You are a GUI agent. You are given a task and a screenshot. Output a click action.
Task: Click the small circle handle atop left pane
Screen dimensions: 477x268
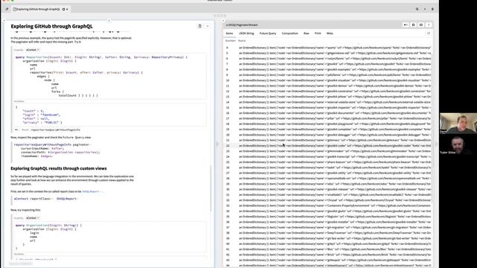click(x=109, y=21)
